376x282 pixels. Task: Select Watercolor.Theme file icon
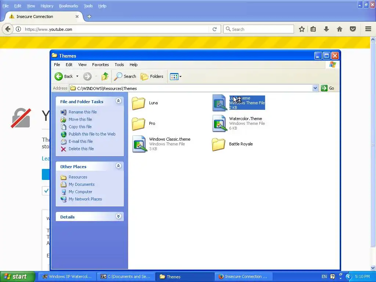[x=220, y=124]
